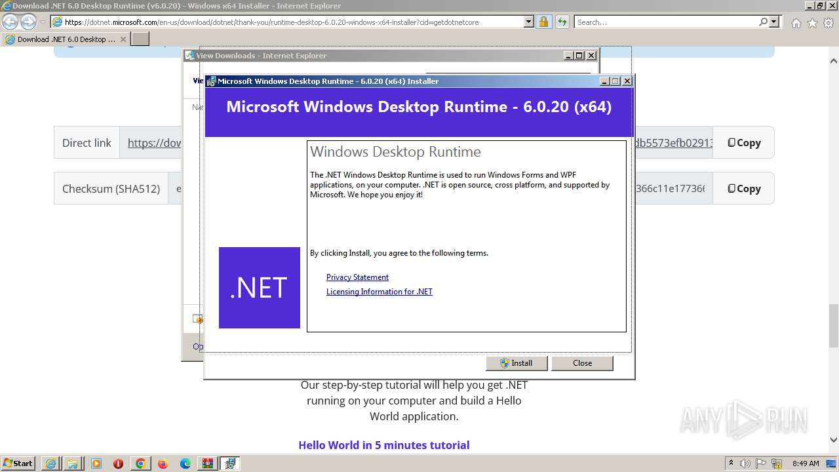This screenshot has height=472, width=839.
Task: Click the page's vertical scrollbar thumb
Action: pos(833,325)
